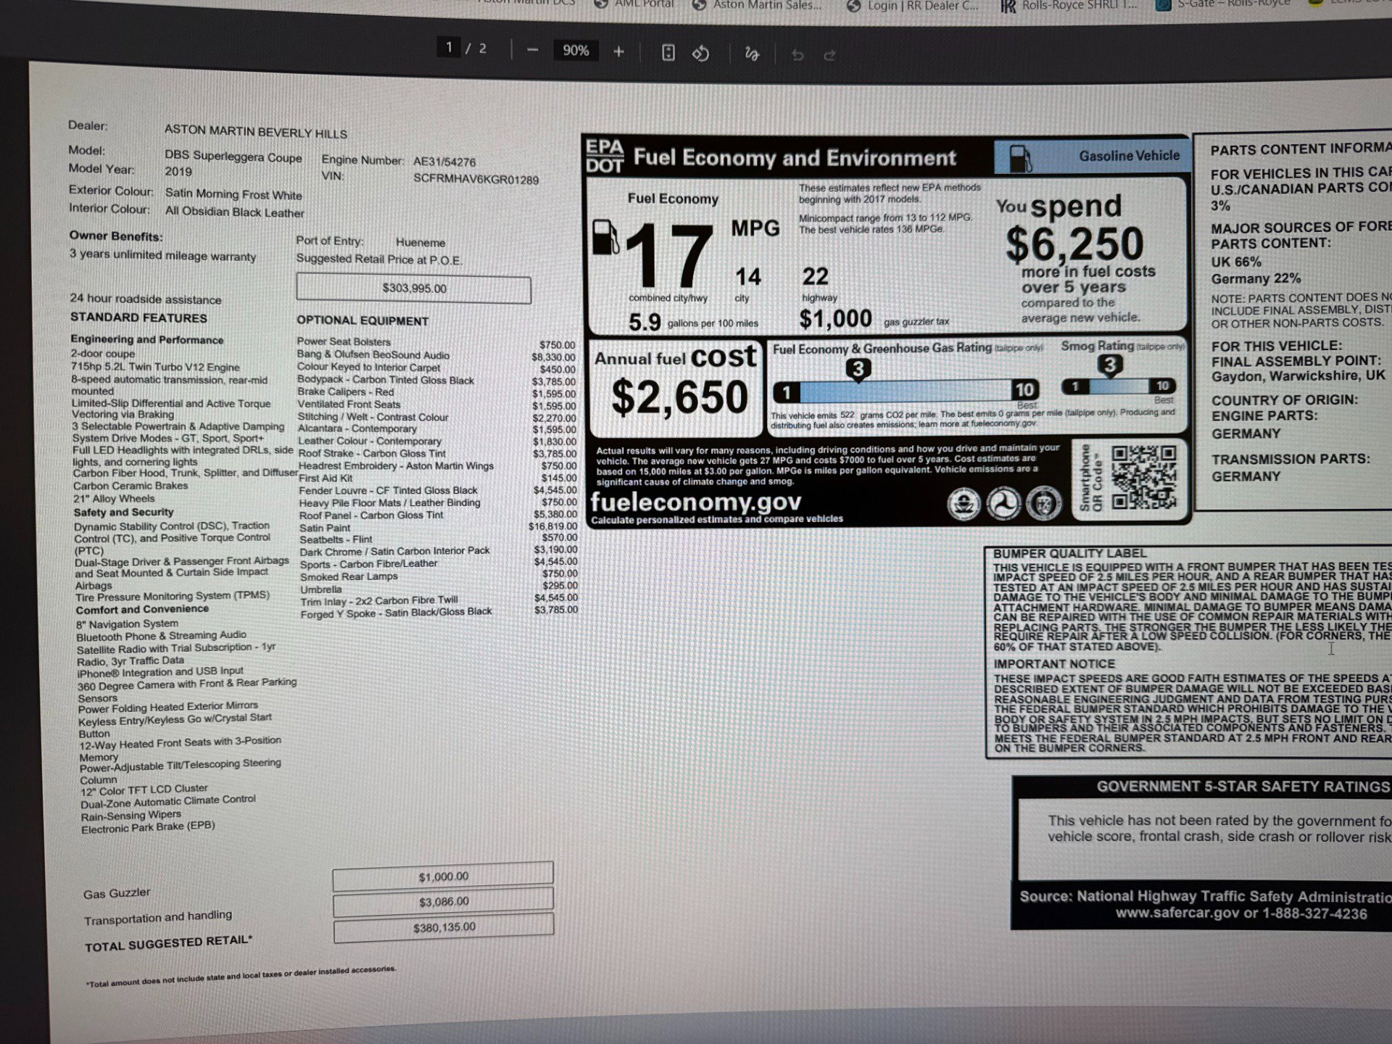The width and height of the screenshot is (1392, 1044).
Task: Click the $303,995.00 suggested retail price box
Action: click(413, 289)
